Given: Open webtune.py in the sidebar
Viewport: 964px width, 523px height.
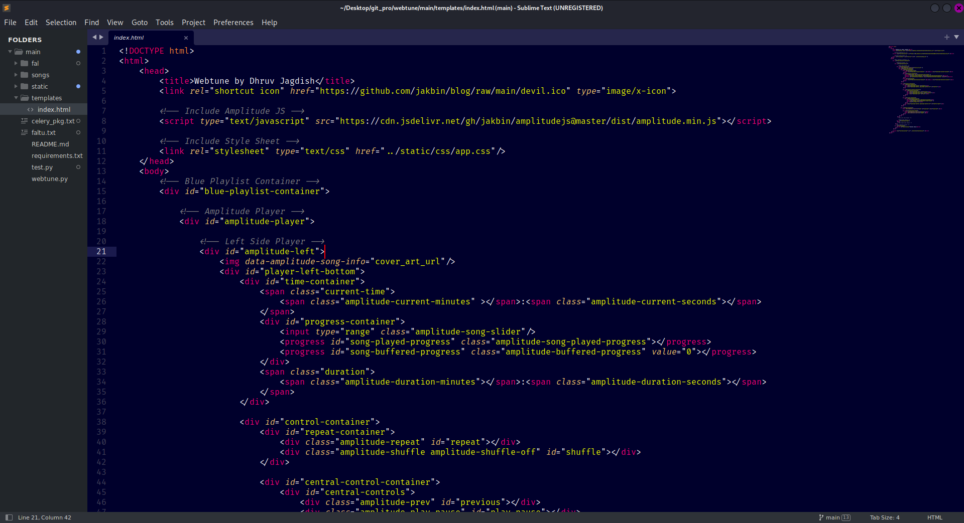Looking at the screenshot, I should (50, 179).
